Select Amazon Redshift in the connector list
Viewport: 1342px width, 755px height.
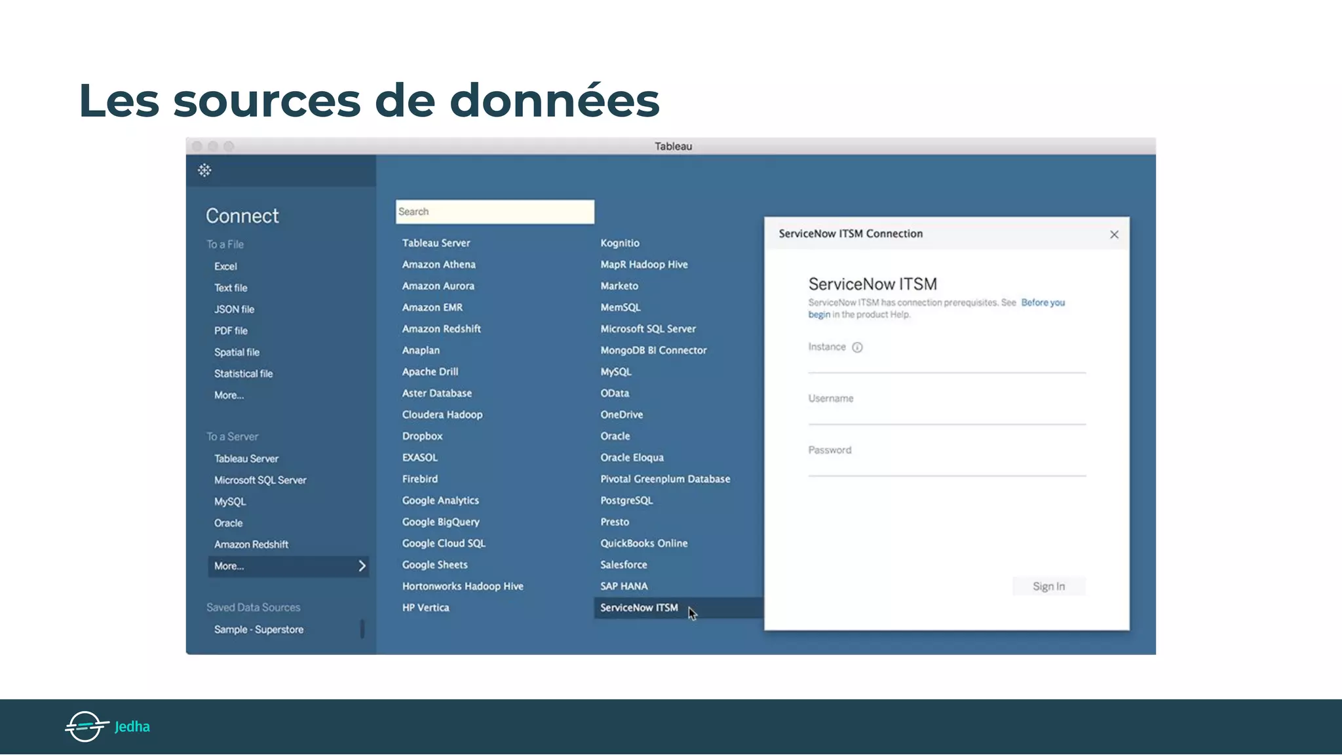(442, 329)
